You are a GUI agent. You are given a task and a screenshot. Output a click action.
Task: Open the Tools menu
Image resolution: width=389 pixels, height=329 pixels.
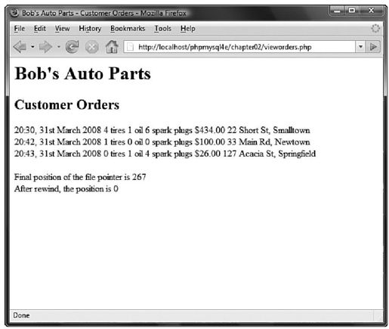tap(162, 29)
